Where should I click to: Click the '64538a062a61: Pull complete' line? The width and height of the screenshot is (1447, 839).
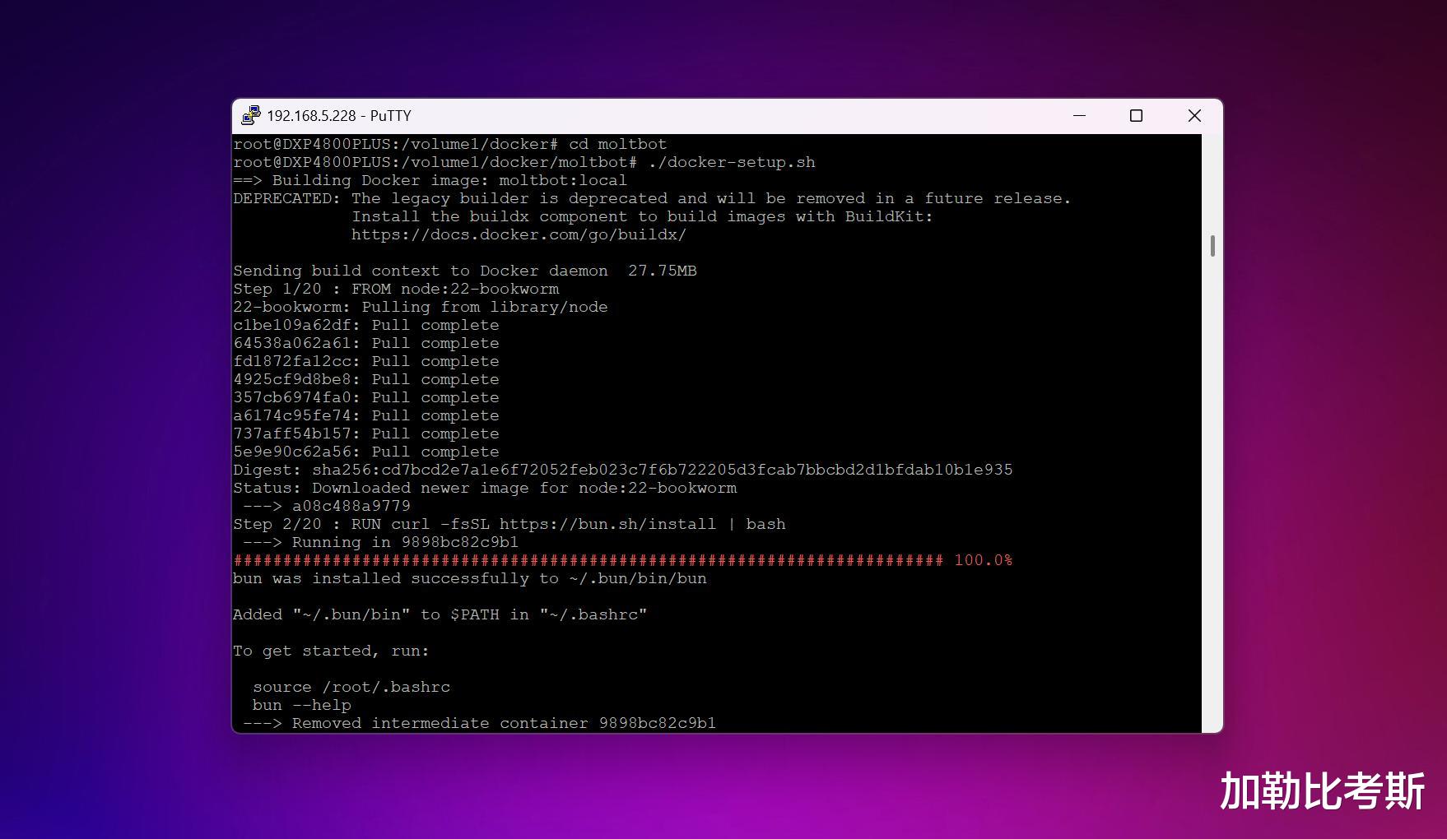tap(366, 343)
